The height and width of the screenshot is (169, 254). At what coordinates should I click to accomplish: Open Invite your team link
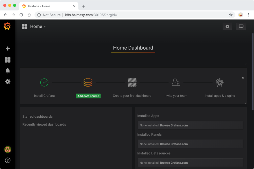tap(176, 96)
